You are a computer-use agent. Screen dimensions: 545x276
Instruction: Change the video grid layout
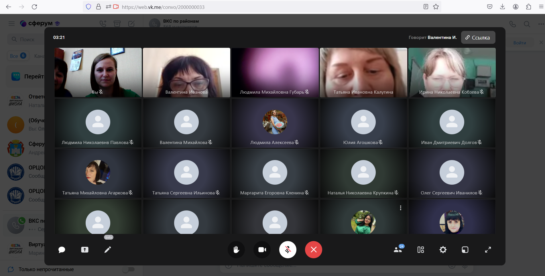[x=420, y=250]
